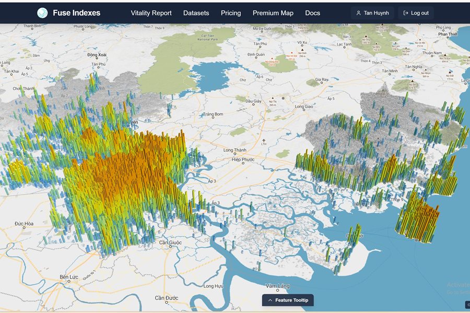Viewport: 470px width, 313px height.
Task: Click the Ma Đa Guôi map label
Action: pos(262,29)
